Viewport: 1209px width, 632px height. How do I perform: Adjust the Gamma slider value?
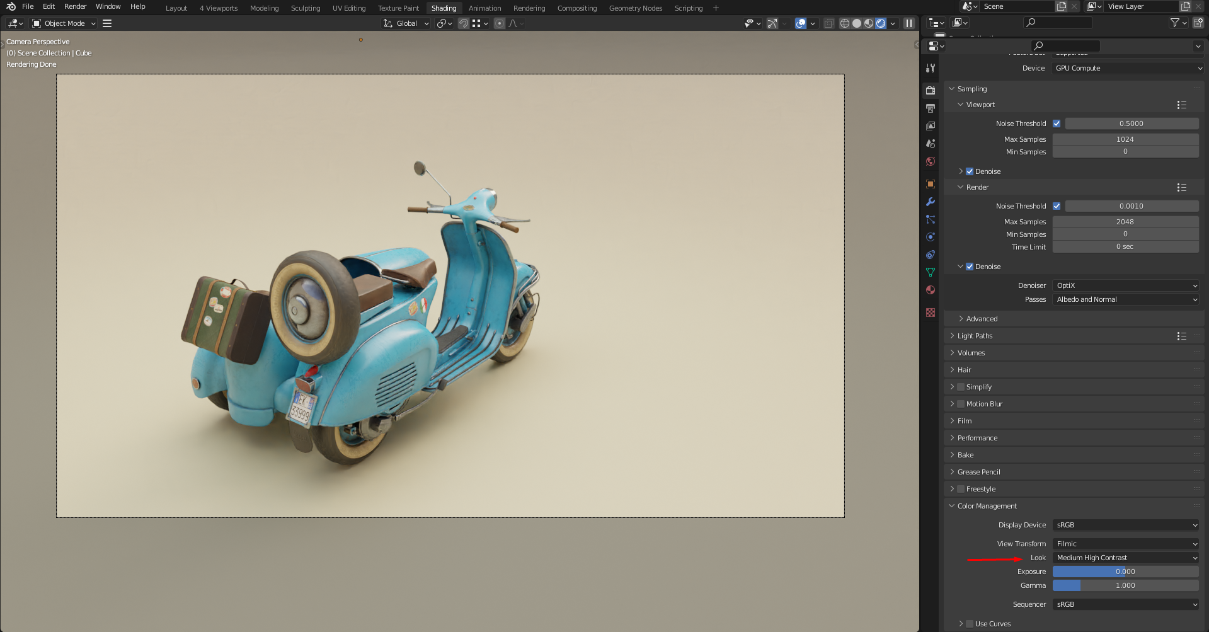click(x=1125, y=585)
